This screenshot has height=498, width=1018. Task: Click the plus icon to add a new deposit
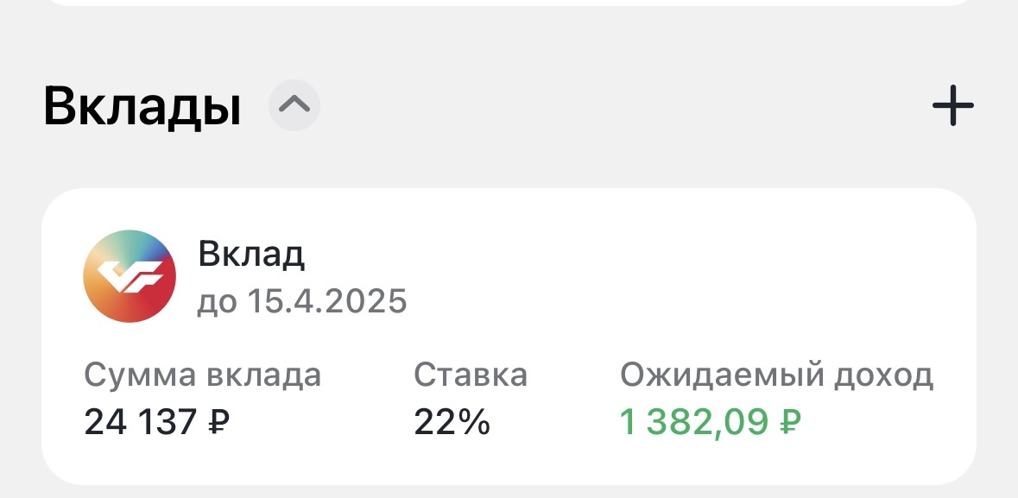coord(952,105)
